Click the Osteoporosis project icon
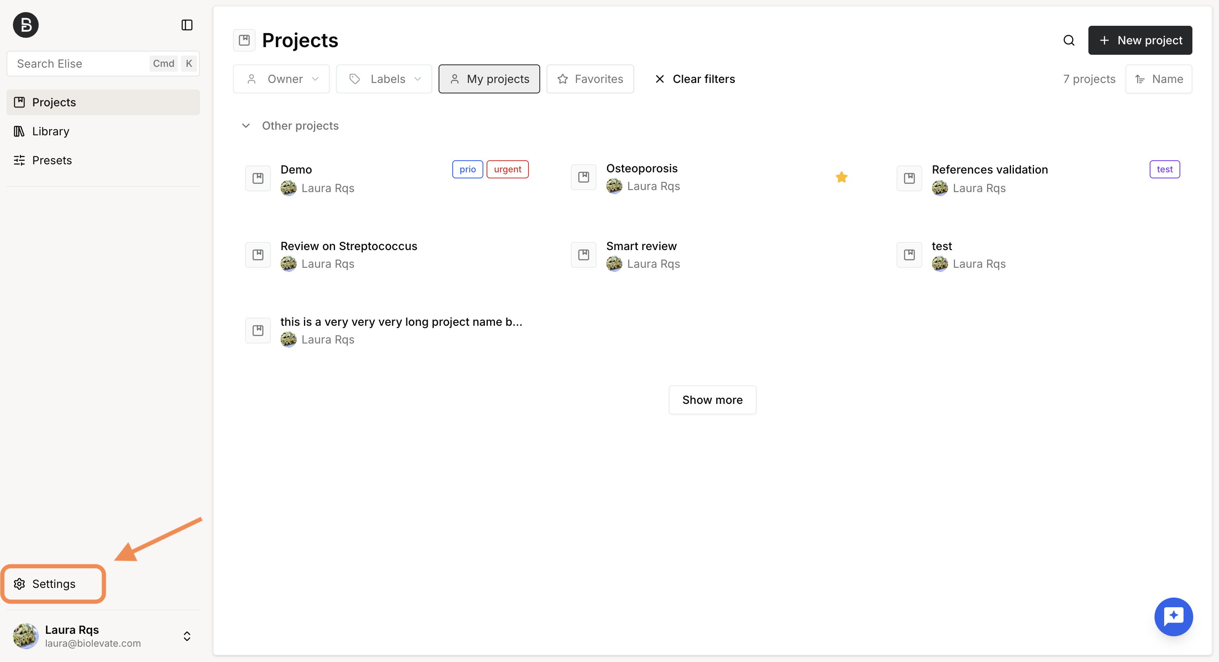 pyautogui.click(x=583, y=177)
